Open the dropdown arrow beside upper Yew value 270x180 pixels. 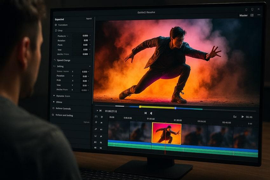90,50
